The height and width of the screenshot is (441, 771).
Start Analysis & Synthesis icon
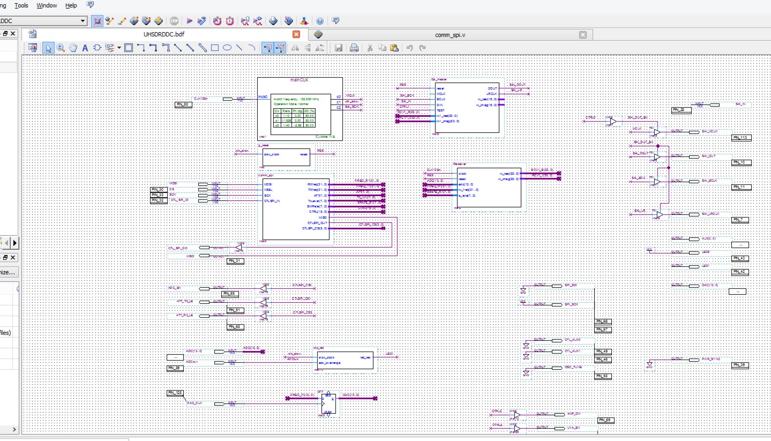pyautogui.click(x=202, y=21)
